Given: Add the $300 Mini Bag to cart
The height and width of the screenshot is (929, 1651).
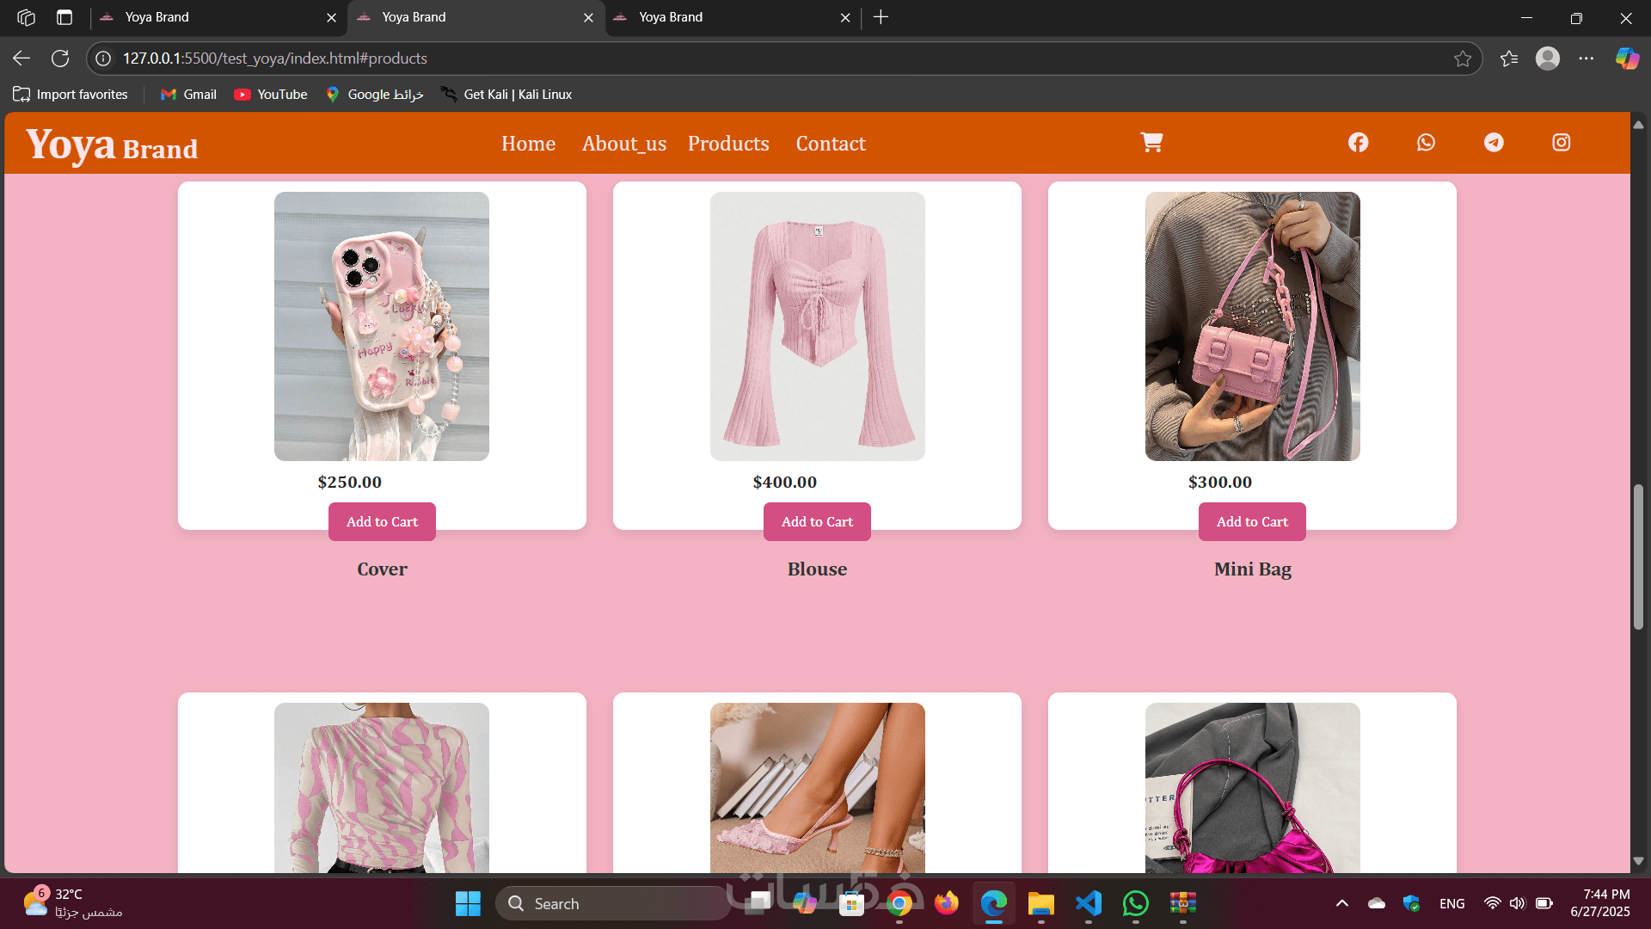Looking at the screenshot, I should (x=1252, y=521).
